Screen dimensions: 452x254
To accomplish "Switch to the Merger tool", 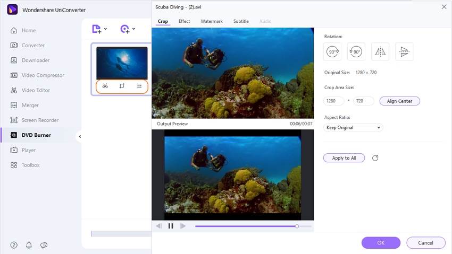I will click(x=24, y=105).
